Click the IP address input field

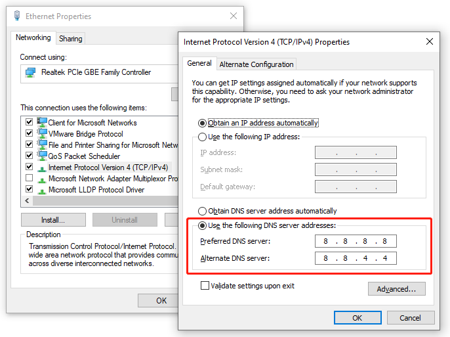click(356, 152)
